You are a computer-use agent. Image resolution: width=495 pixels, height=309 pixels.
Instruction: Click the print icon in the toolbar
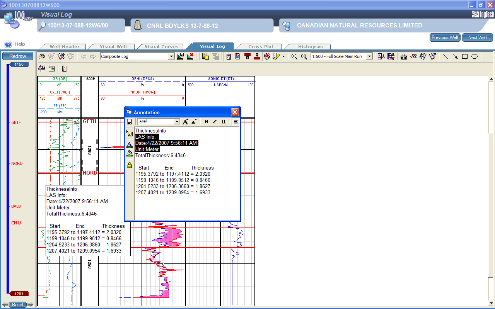tap(42, 56)
